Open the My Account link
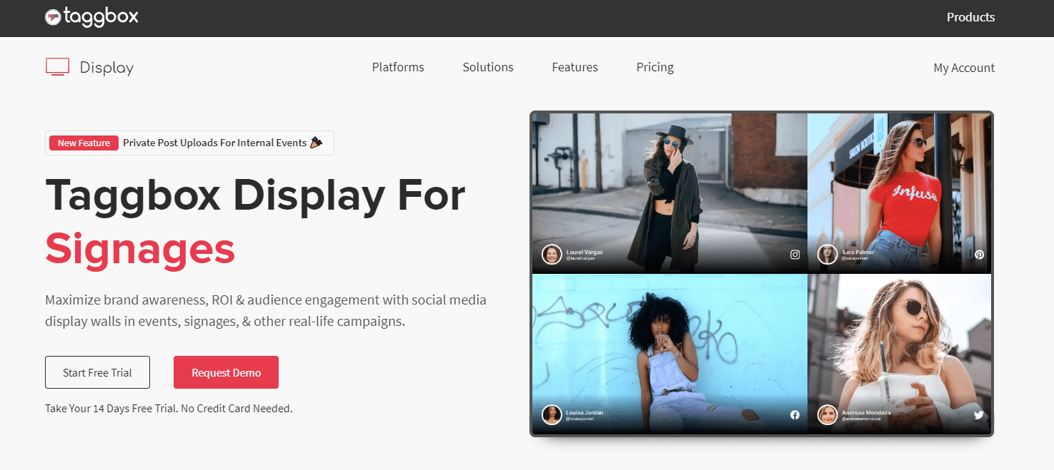Screen dimensions: 1054x470 (964, 68)
